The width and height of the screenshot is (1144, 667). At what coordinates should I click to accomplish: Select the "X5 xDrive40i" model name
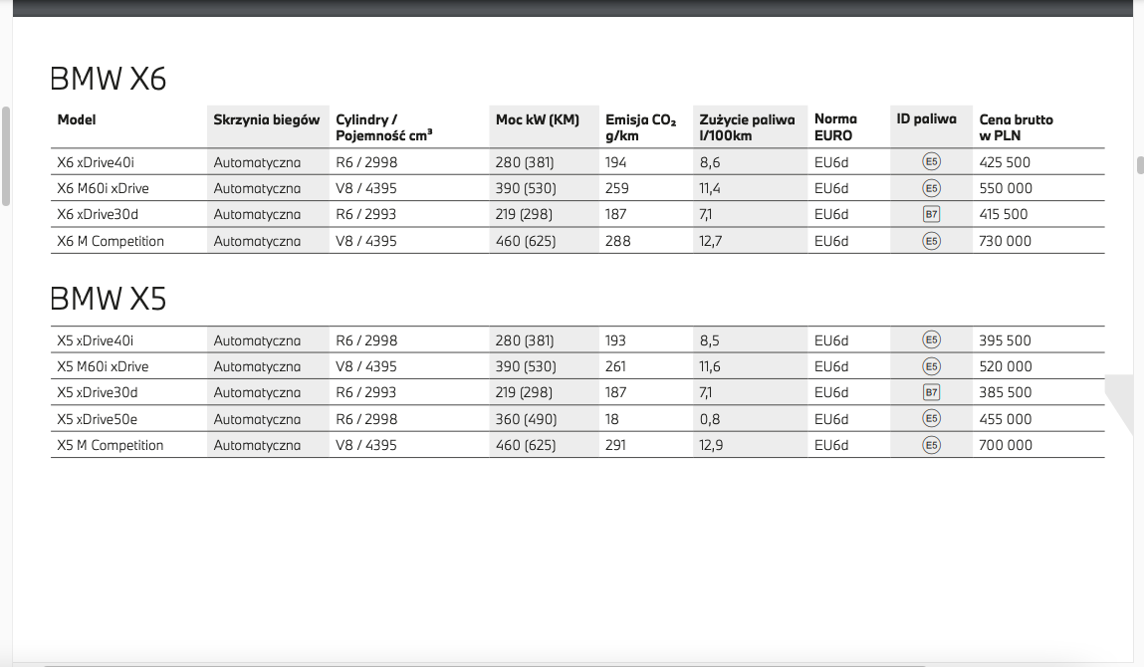point(96,340)
